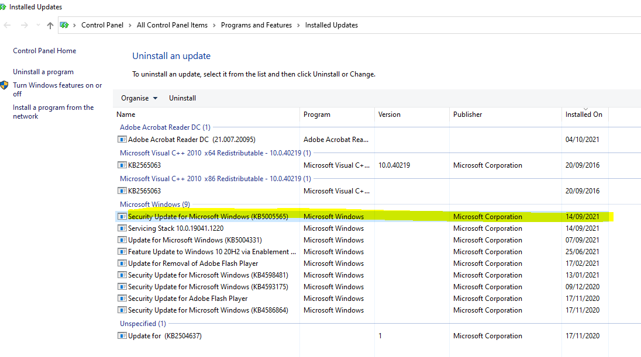
Task: Click the icon for KB2565063 under x64 Redistributable
Action: 122,165
